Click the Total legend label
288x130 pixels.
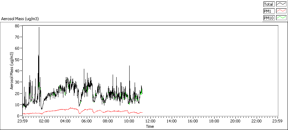[x=269, y=4]
